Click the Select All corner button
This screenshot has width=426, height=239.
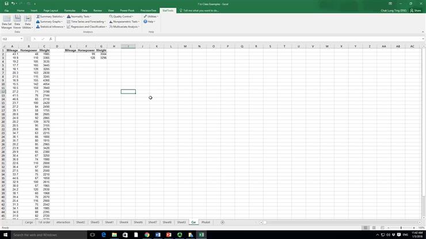point(3,47)
